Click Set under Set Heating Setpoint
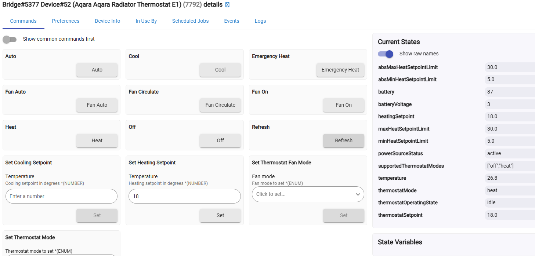The height and width of the screenshot is (256, 535). tap(220, 216)
